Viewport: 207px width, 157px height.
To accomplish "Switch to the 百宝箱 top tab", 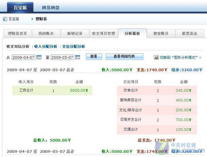I will tap(20, 7).
